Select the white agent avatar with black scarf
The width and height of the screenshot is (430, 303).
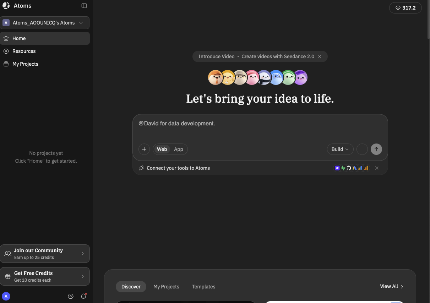pyautogui.click(x=264, y=77)
